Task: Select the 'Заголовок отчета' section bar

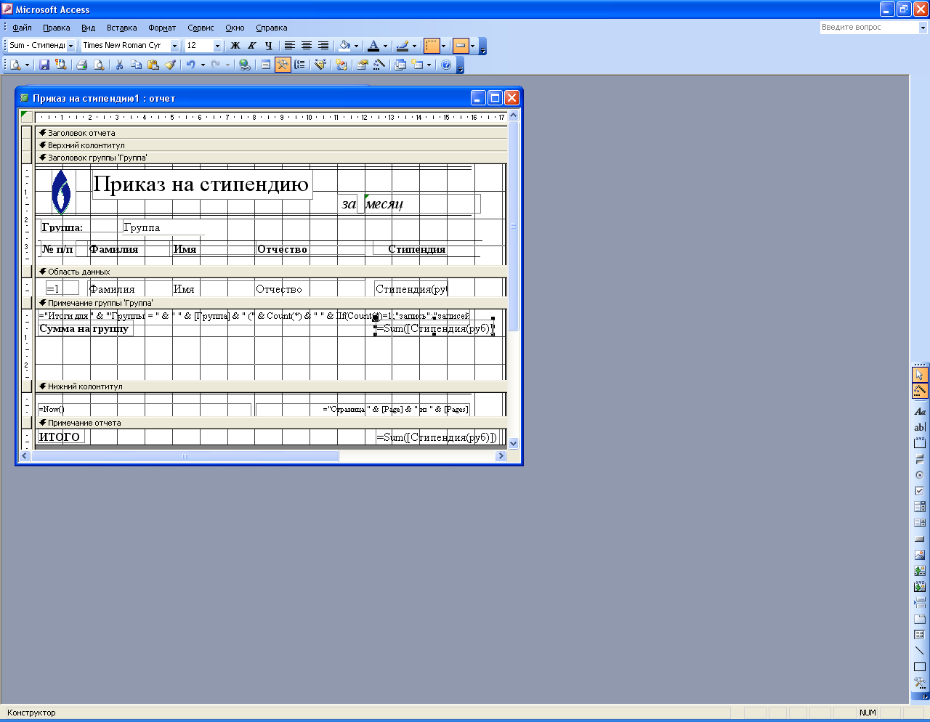Action: click(x=272, y=133)
